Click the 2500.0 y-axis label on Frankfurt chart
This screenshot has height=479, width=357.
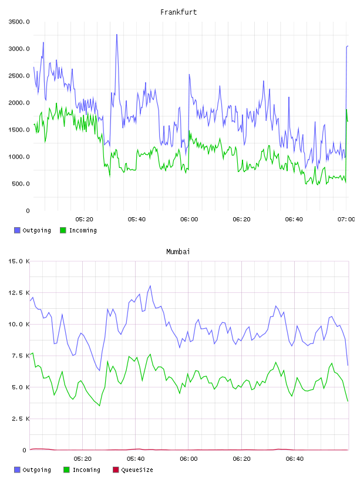[19, 76]
